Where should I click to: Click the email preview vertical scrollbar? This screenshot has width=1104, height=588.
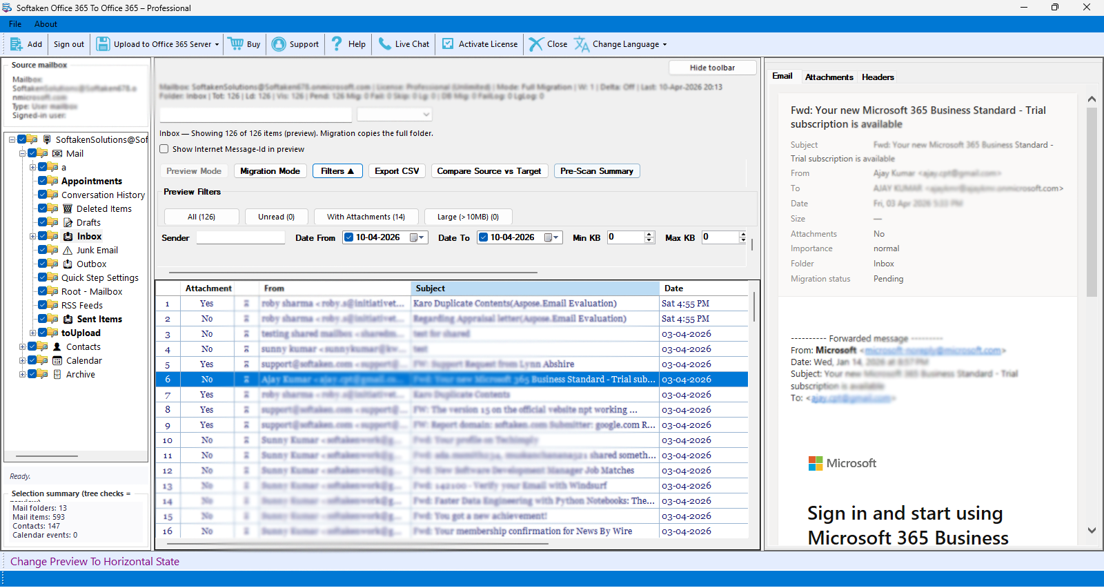pos(1092,207)
